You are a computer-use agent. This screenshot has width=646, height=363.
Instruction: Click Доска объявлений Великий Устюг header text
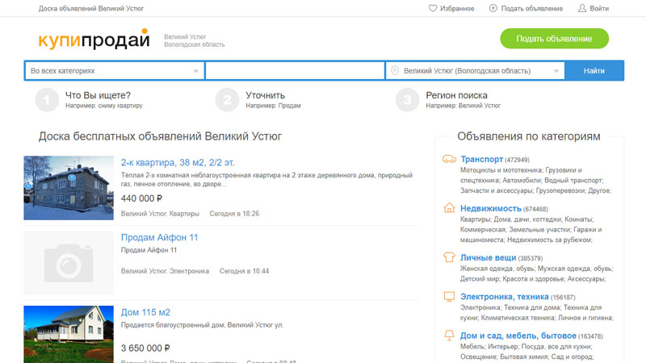(x=91, y=8)
